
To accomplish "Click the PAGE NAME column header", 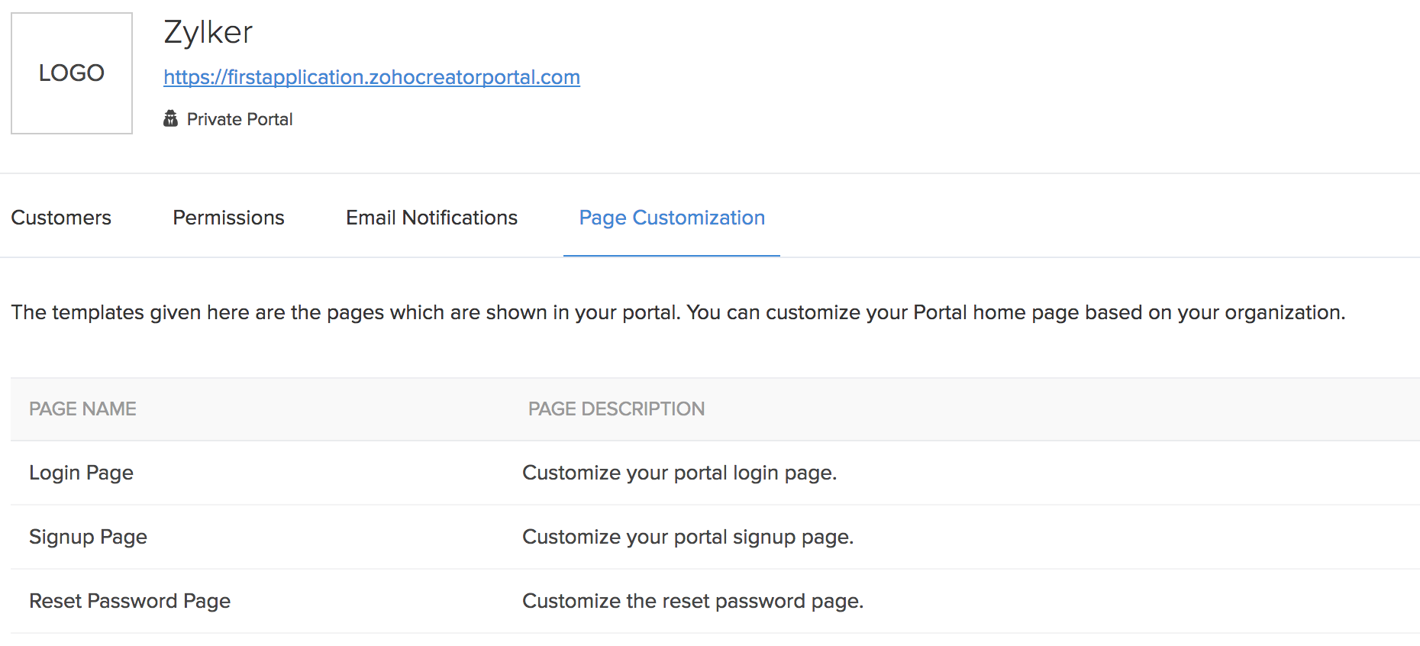I will click(x=82, y=409).
